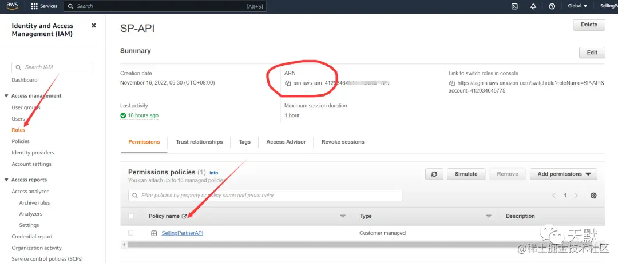Viewport: 618px width, 263px height.
Task: Open the Services grid menu
Action: [44, 6]
